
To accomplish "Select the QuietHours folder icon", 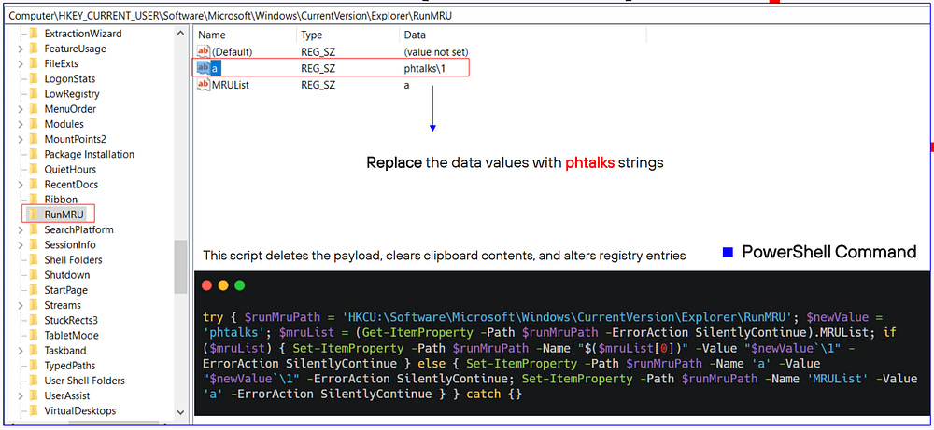I will [x=34, y=170].
